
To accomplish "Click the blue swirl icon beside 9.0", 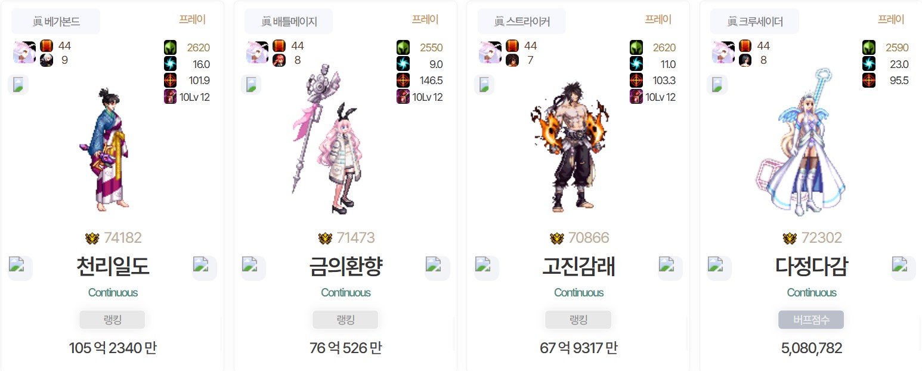I will (404, 64).
